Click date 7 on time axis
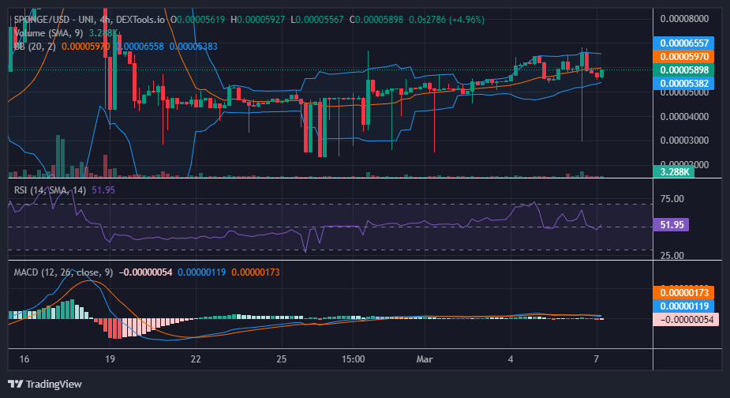The image size is (730, 398). pos(597,359)
